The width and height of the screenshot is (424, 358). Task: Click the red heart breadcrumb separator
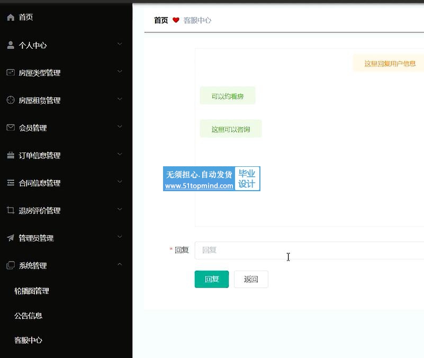(x=176, y=20)
